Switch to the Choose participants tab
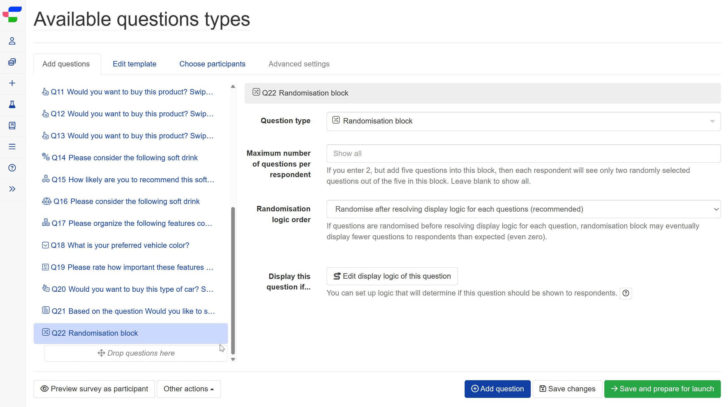 212,64
